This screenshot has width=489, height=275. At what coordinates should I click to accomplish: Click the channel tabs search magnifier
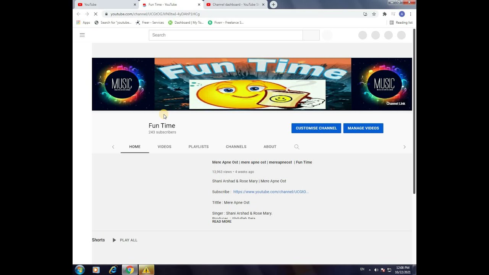[296, 147]
